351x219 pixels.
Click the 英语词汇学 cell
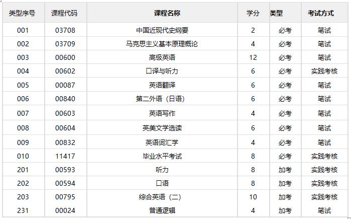[x=162, y=142]
